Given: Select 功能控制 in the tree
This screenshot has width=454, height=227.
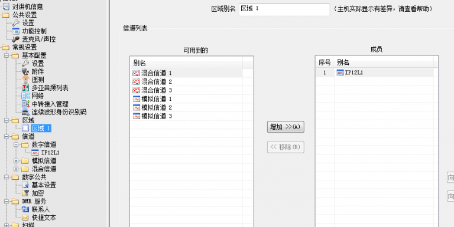Looking at the screenshot, I should click(34, 31).
